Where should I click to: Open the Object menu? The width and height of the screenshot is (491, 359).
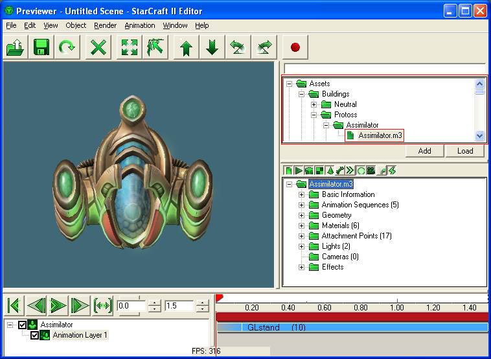pyautogui.click(x=76, y=25)
